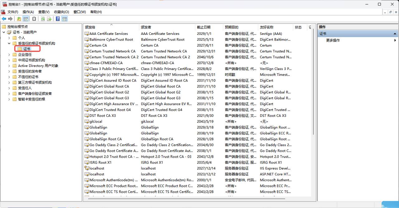The width and height of the screenshot is (399, 208).
Task: Expand the 客户端身份验证颁发者 node
Action: [x=9, y=94]
